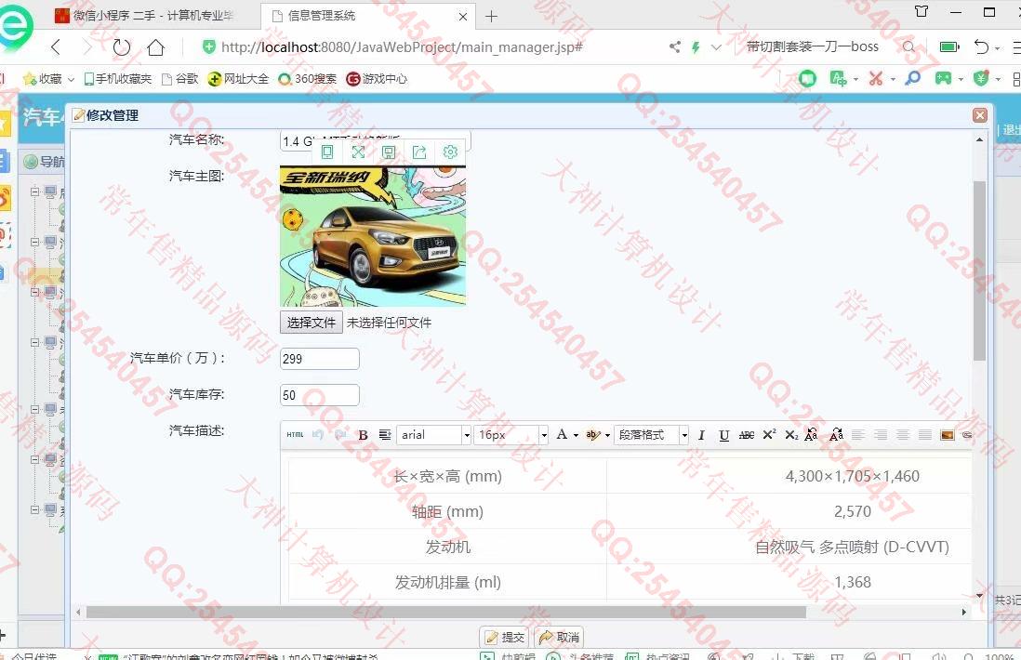Screen dimensions: 1021x660
Task: Click the undo icon in the editor toolbar
Action: [x=318, y=435]
